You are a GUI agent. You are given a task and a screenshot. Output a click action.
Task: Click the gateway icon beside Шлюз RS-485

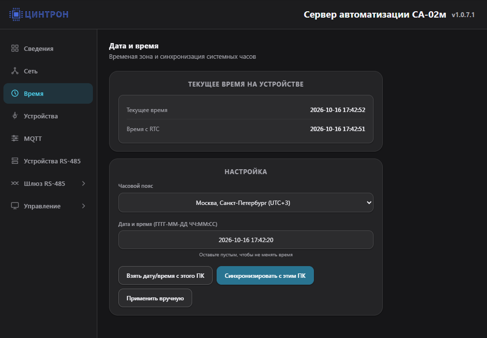(x=15, y=183)
